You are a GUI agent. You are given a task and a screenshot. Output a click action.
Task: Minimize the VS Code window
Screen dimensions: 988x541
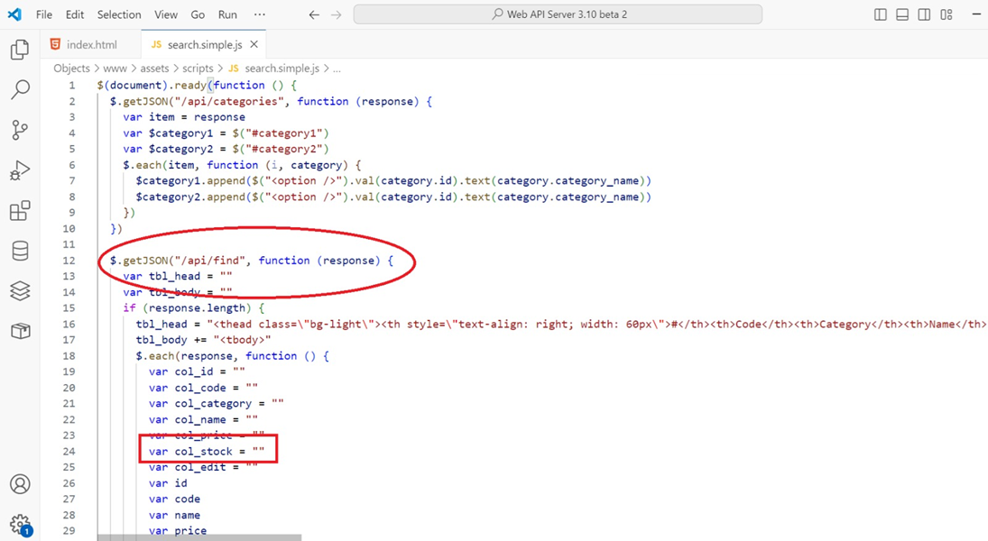(x=977, y=14)
